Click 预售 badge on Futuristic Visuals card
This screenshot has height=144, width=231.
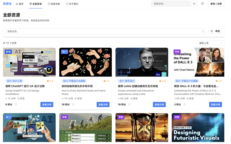[x=177, y=117]
